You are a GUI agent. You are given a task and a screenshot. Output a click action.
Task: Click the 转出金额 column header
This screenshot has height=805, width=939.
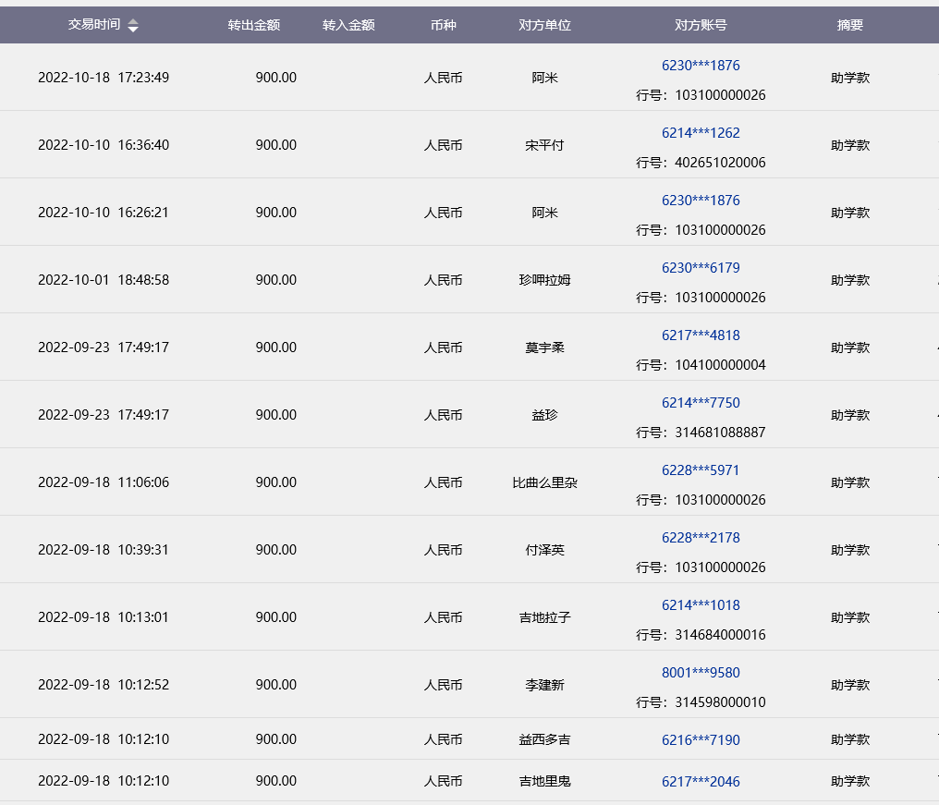[x=254, y=25]
